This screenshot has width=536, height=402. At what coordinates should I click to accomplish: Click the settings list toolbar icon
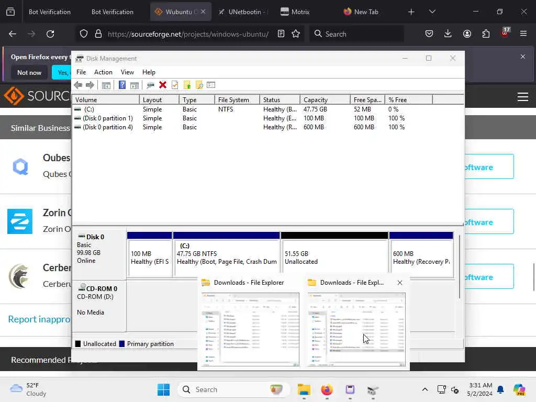(211, 85)
